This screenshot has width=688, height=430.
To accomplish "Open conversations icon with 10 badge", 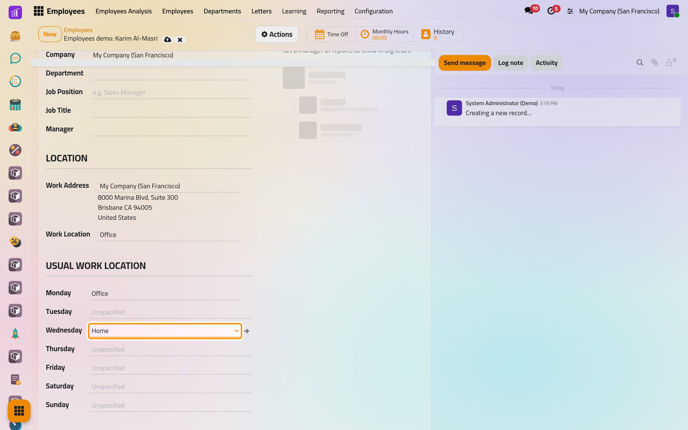I will click(529, 11).
